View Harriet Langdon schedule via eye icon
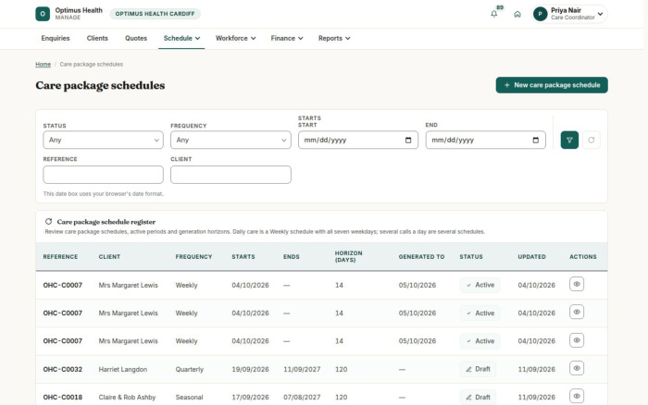648x405 pixels. (577, 368)
